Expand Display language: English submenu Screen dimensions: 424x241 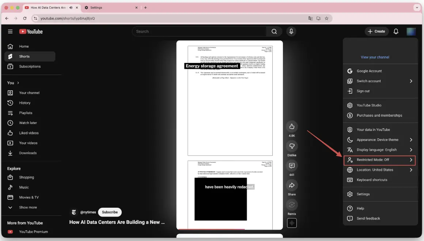pos(381,150)
